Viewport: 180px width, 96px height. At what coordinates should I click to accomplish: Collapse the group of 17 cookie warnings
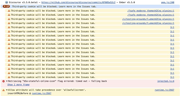pyautogui.click(x=6, y=7)
